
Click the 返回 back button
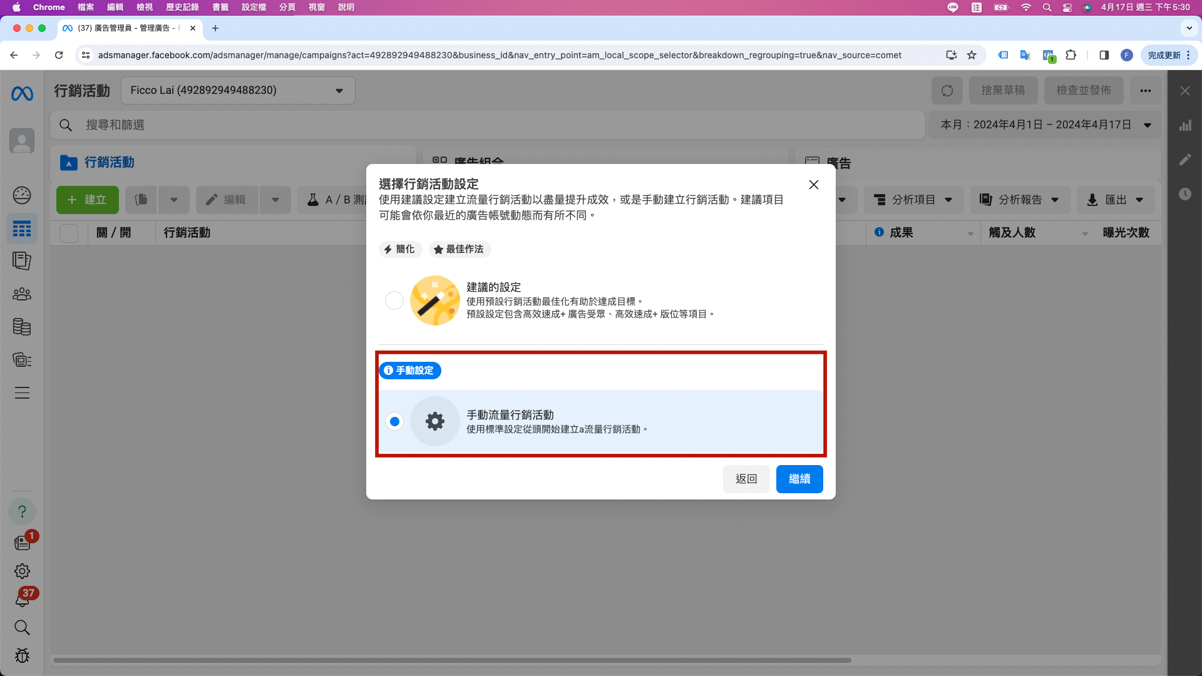(x=746, y=479)
